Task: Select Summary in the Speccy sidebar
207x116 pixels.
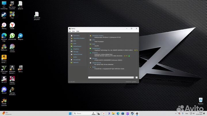Action: 76,36
